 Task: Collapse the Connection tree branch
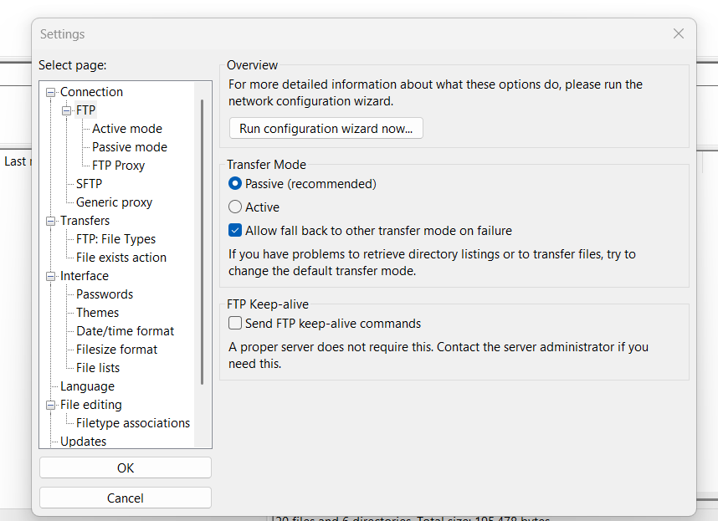pyautogui.click(x=51, y=91)
